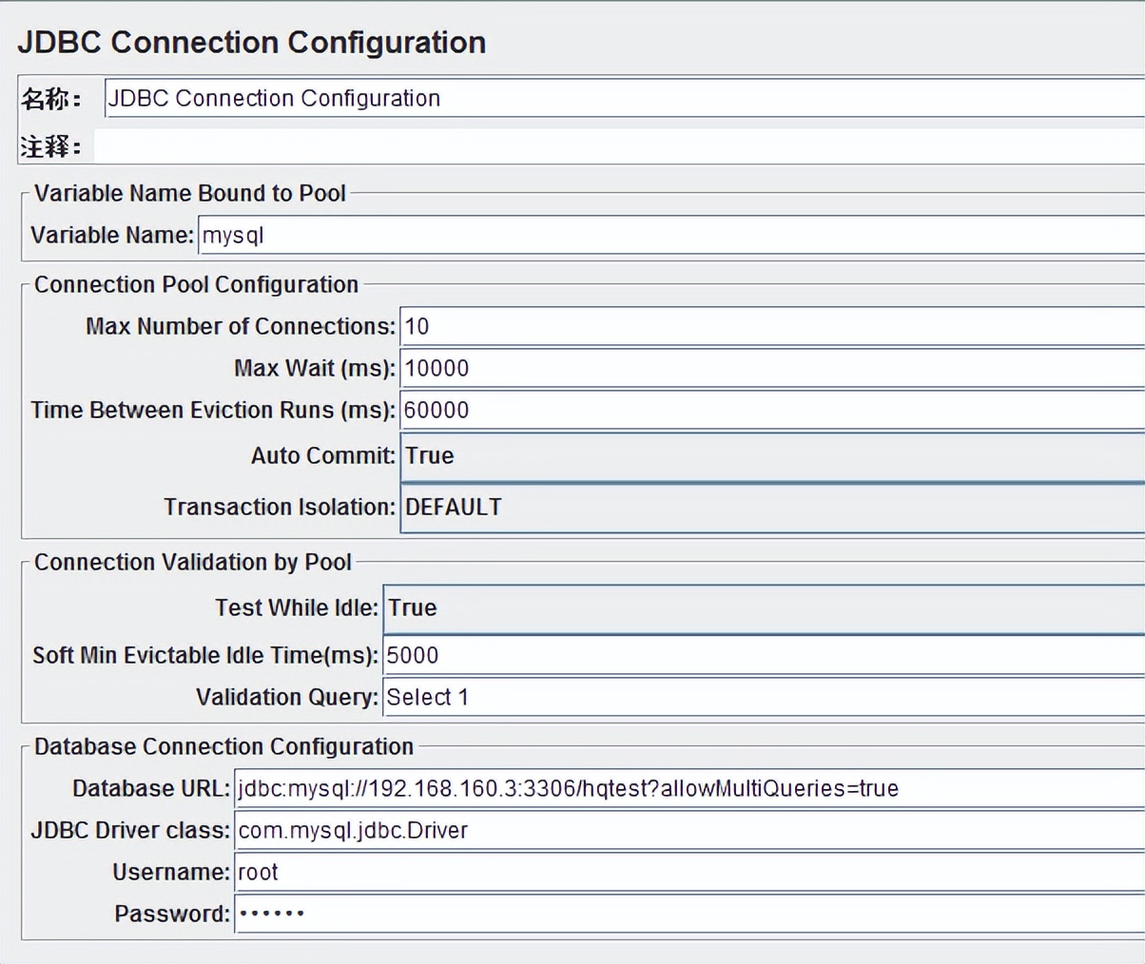This screenshot has width=1145, height=964.
Task: Open the Transaction Isolation dropdown
Action: tap(771, 507)
